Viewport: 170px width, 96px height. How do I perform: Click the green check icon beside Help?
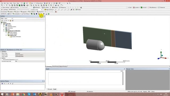click(x=24, y=3)
